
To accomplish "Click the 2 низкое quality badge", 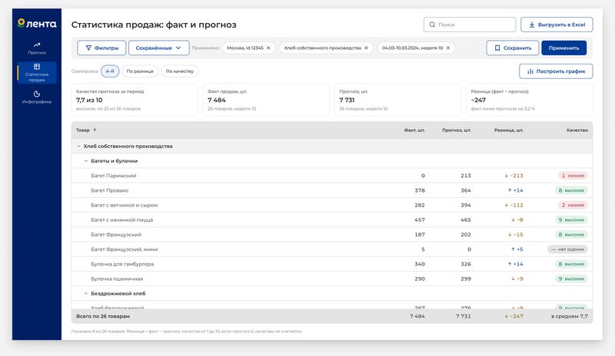I will coord(573,205).
